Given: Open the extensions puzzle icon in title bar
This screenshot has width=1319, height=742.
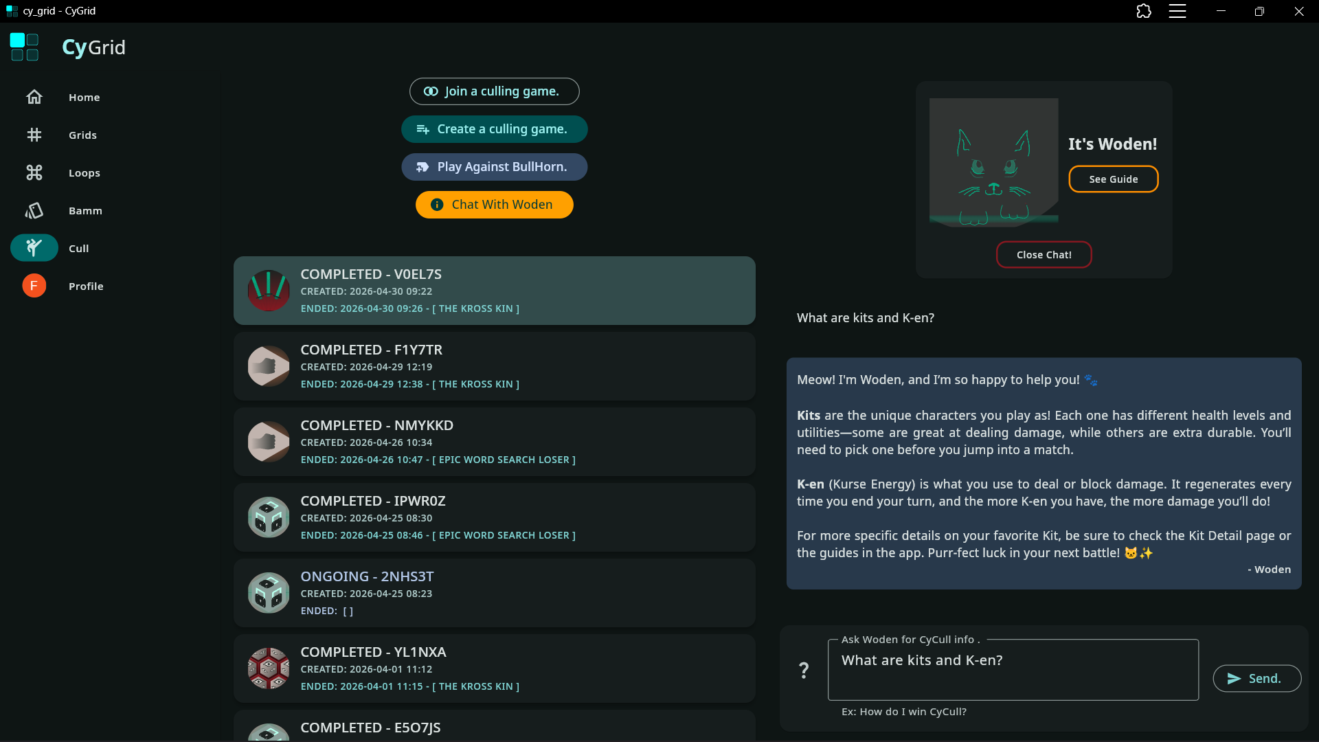Looking at the screenshot, I should point(1144,11).
